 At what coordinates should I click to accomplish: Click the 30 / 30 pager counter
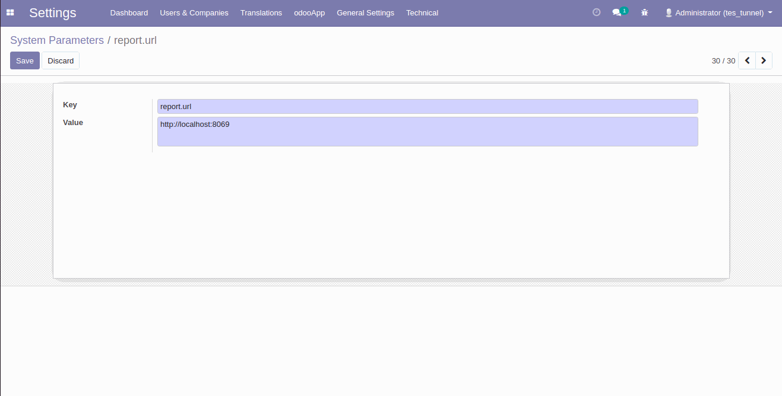tap(723, 60)
